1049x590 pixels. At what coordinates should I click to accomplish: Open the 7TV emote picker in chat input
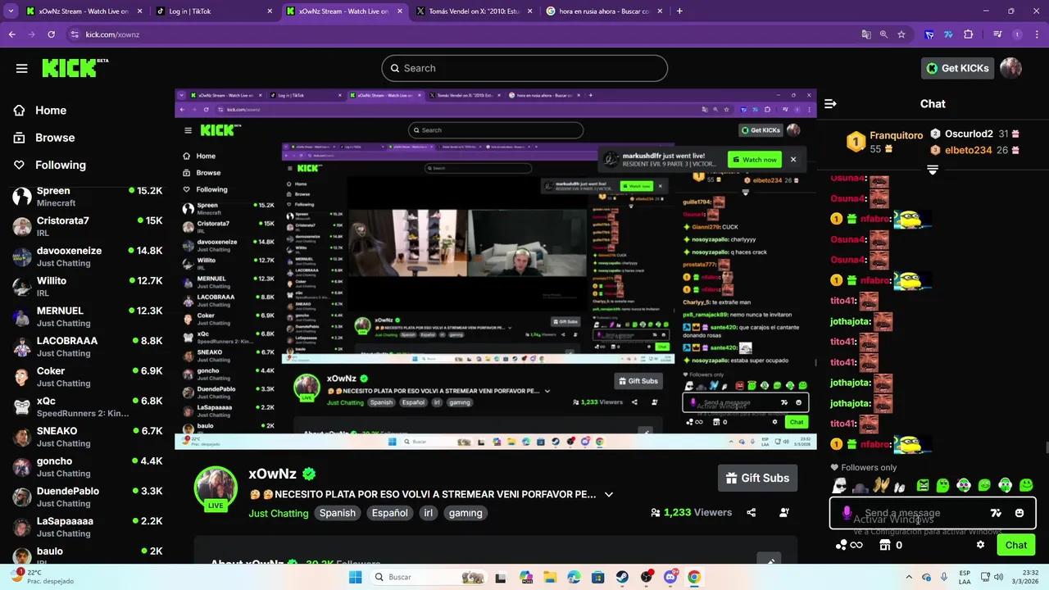[996, 513]
